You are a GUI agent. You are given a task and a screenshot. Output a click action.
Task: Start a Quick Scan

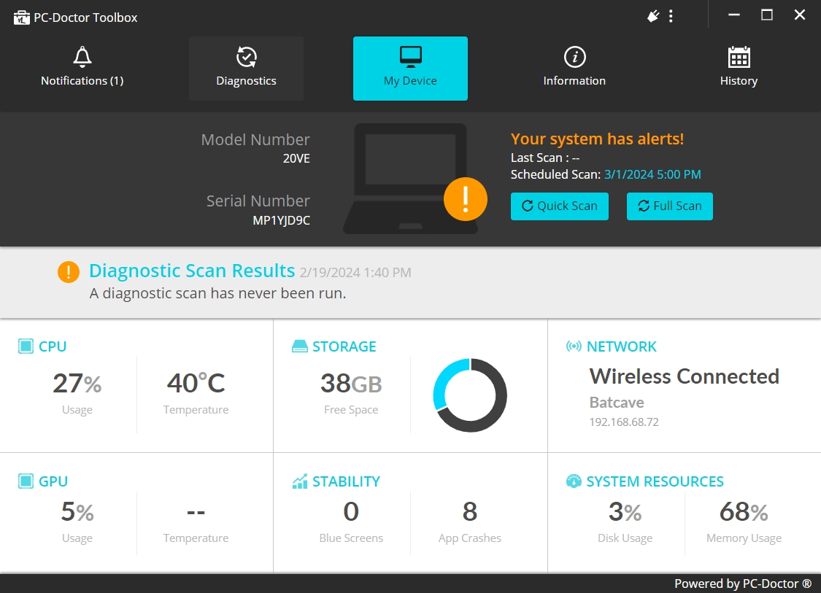pos(560,206)
